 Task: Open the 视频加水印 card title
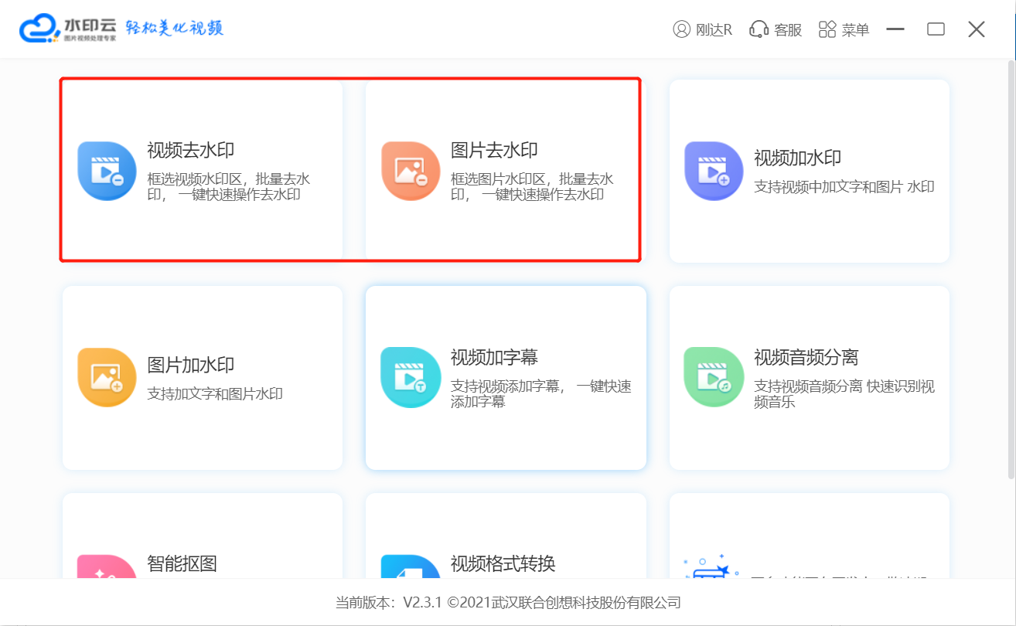point(798,158)
